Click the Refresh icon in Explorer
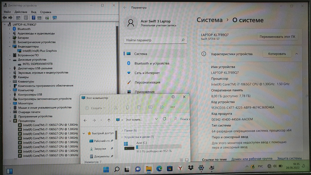311x175 pixels. 165,119
